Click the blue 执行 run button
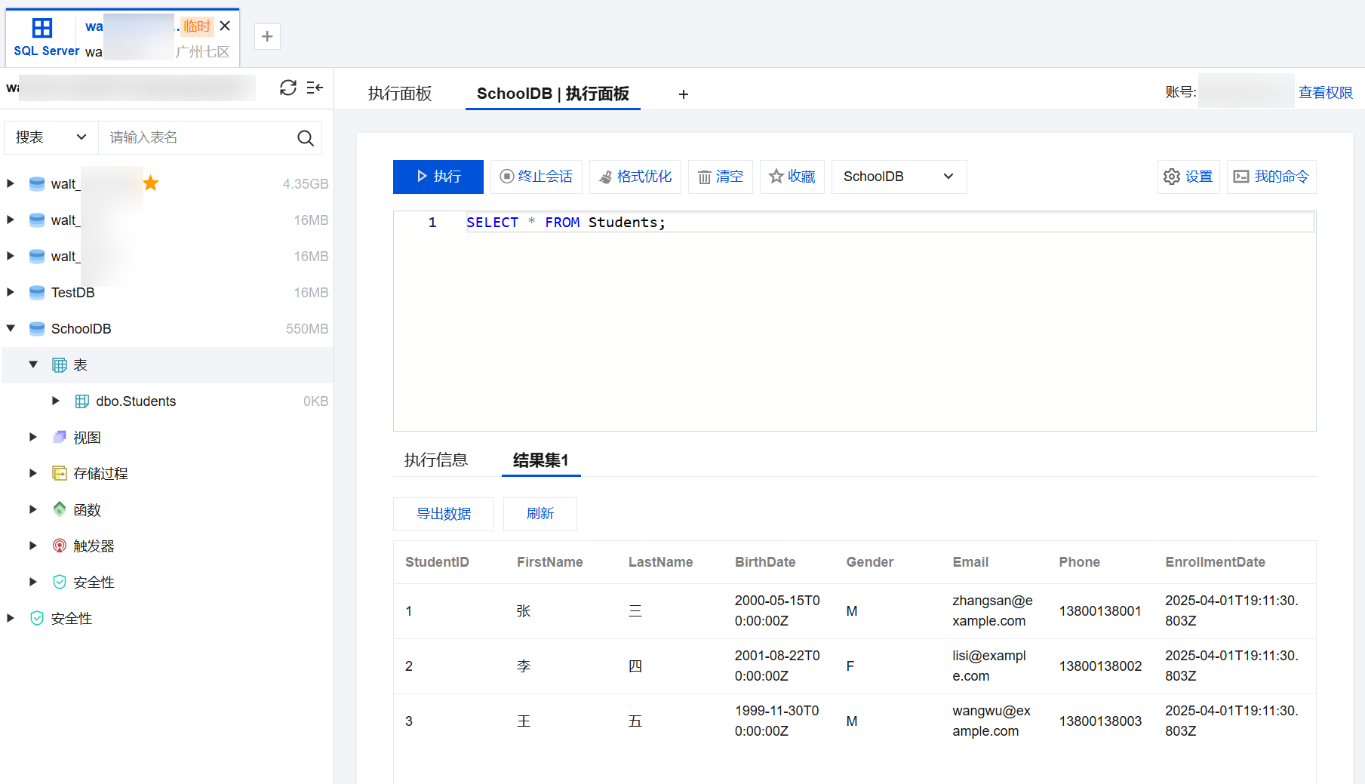Image resolution: width=1365 pixels, height=784 pixels. point(438,177)
